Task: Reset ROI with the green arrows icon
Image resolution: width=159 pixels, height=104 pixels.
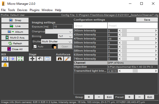Action: click(x=21, y=59)
